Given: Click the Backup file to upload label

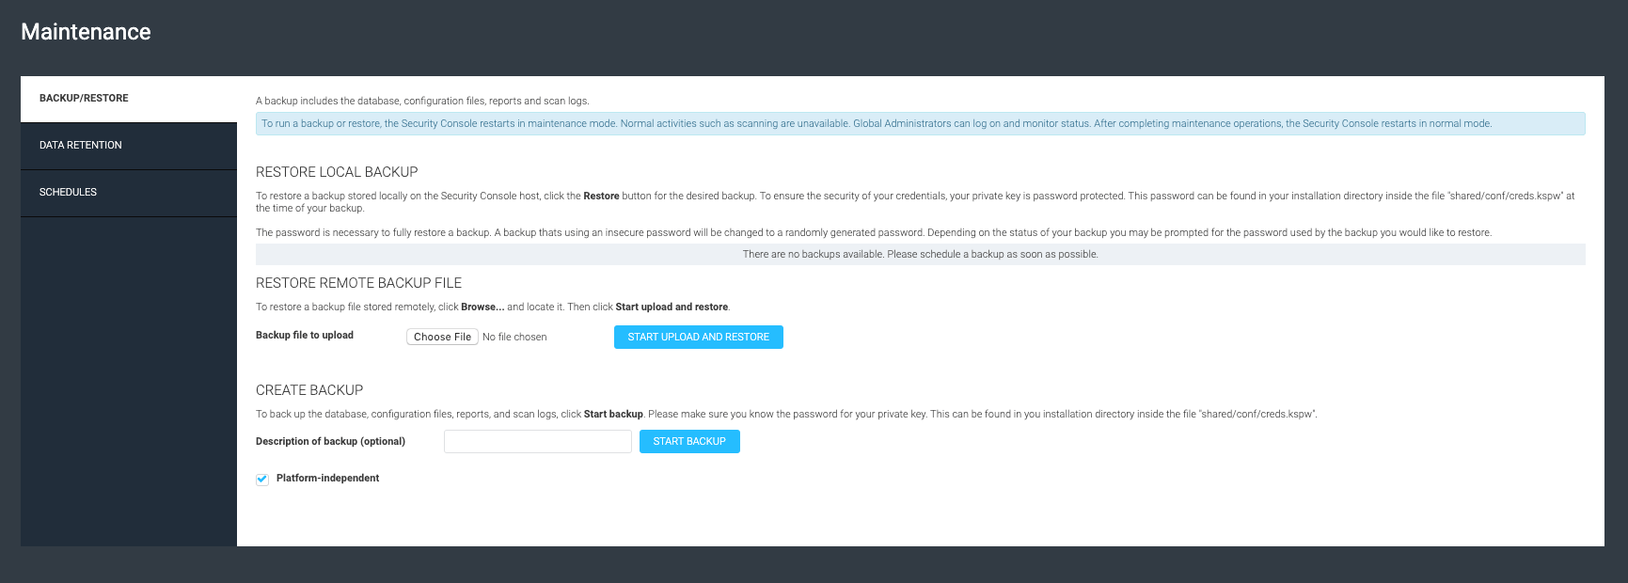Looking at the screenshot, I should click(x=305, y=335).
